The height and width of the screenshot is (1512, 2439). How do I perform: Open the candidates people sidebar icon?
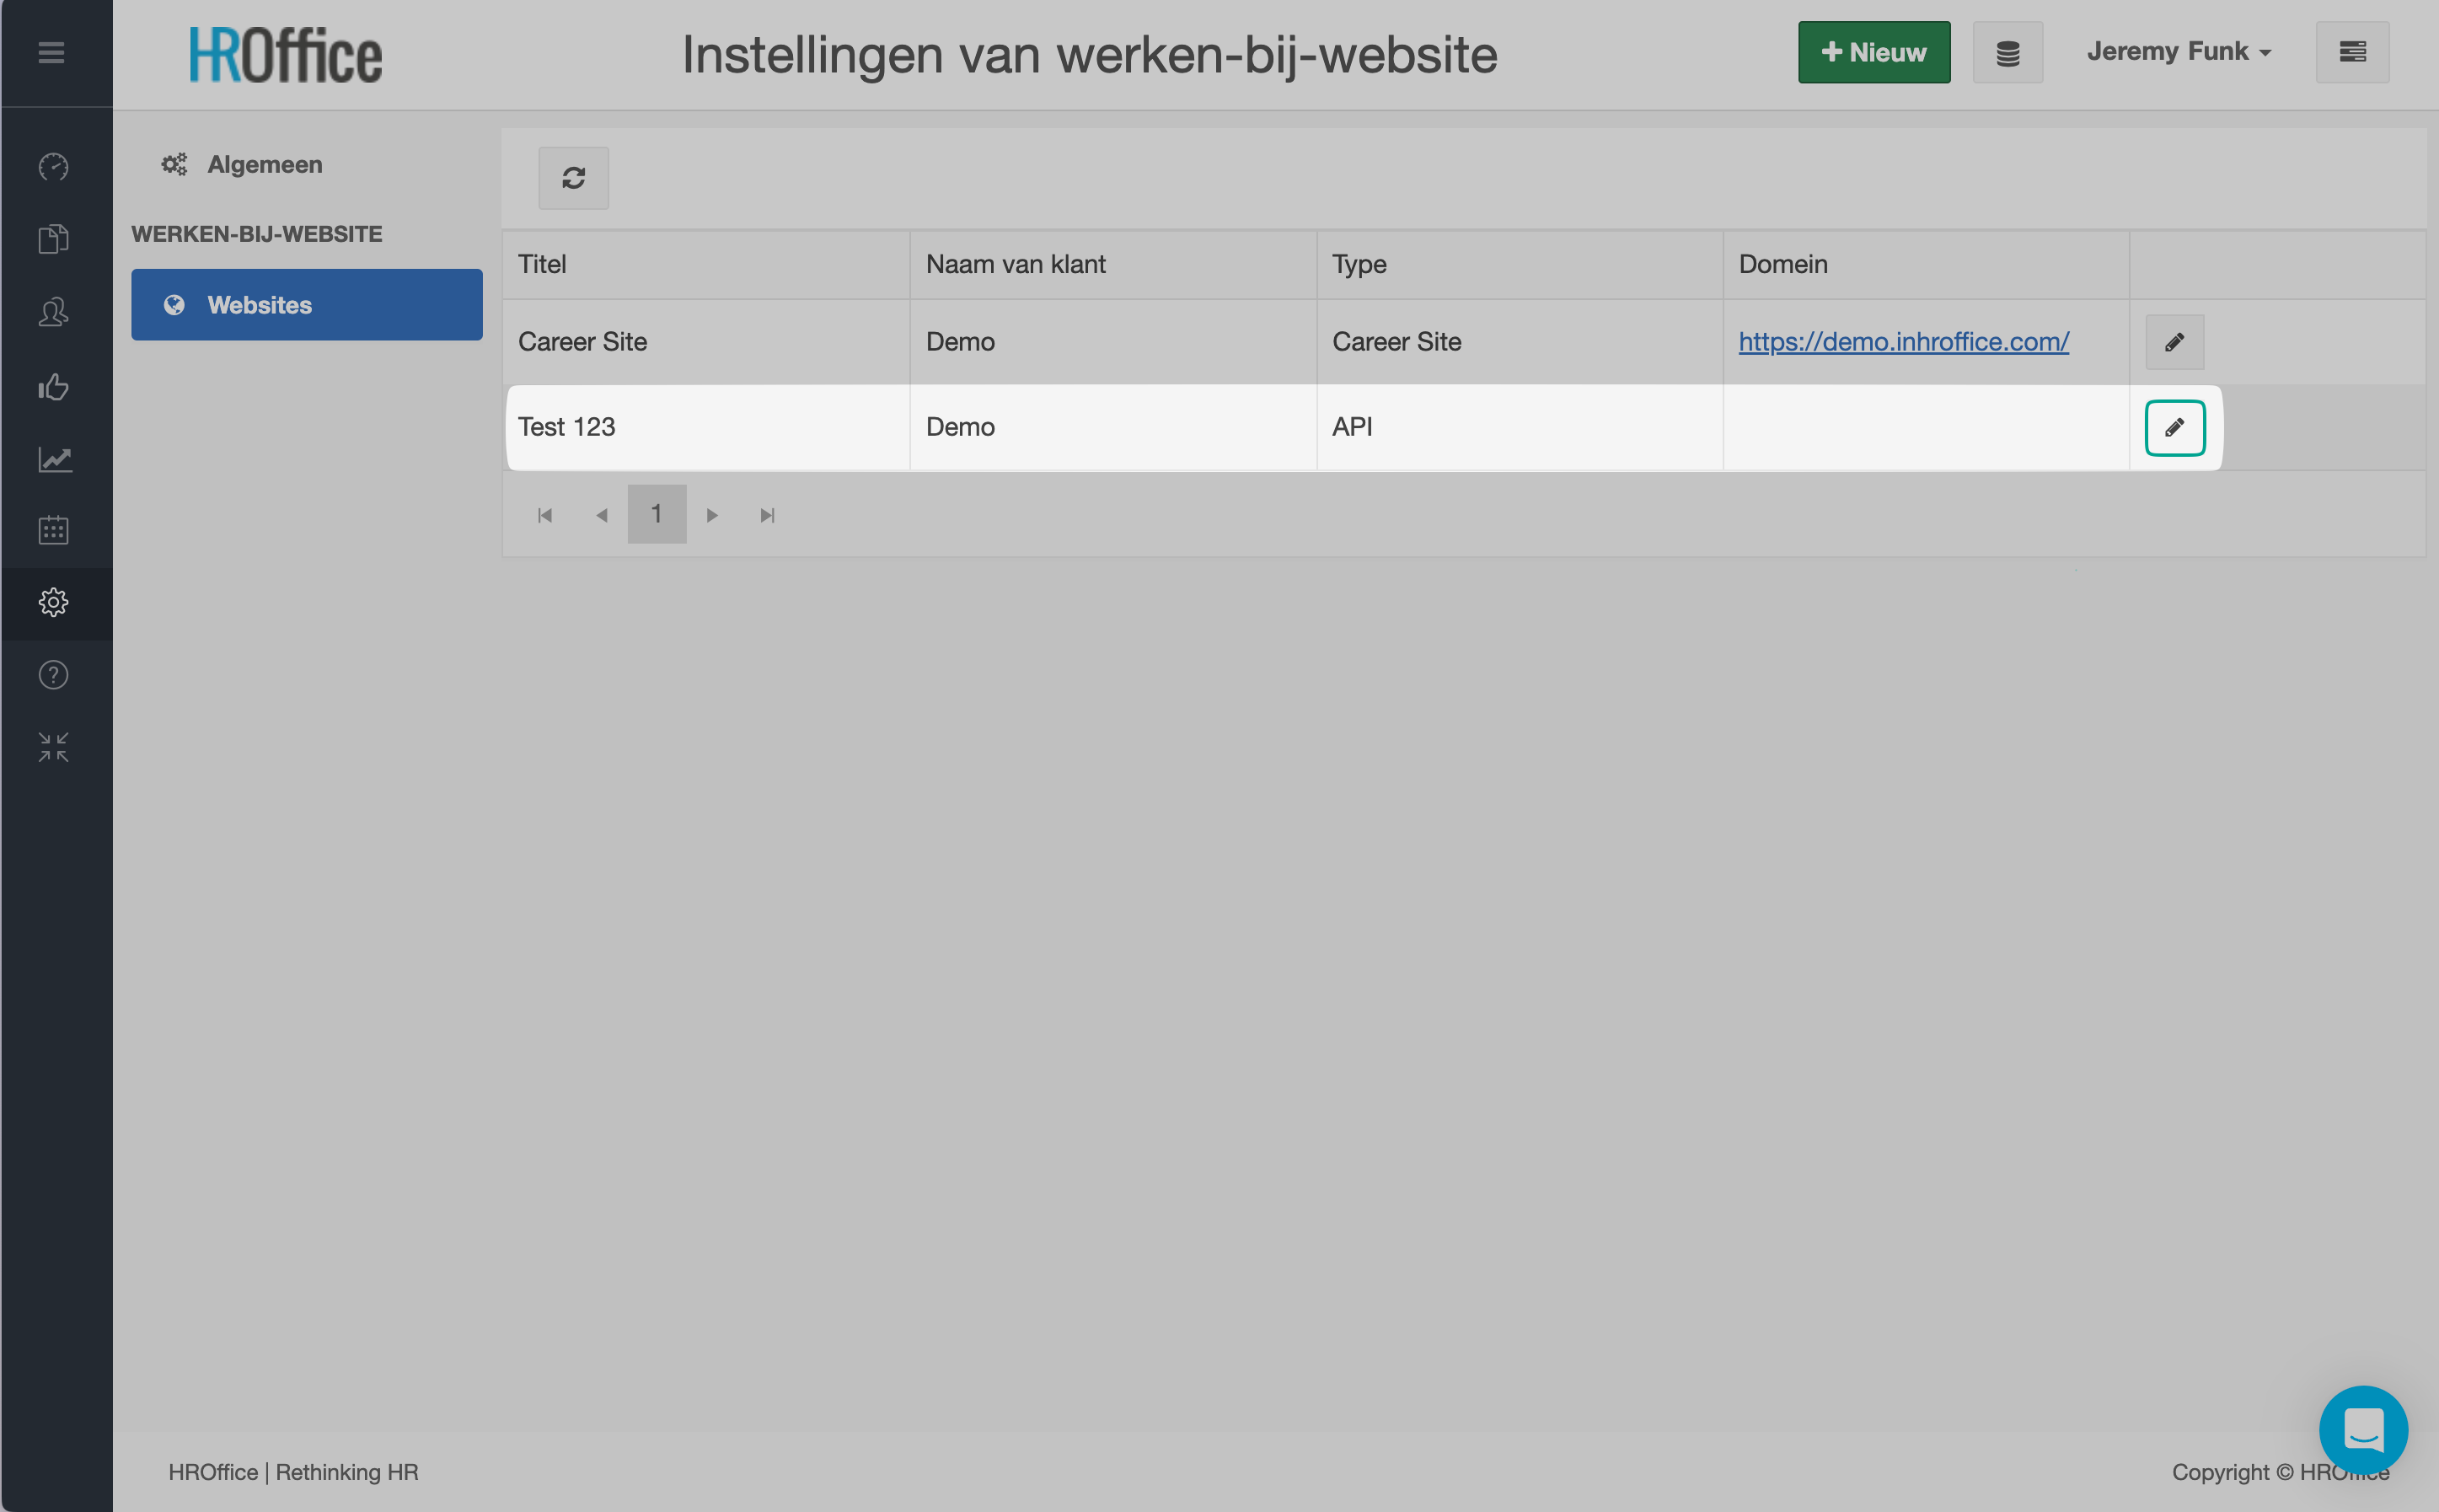(54, 312)
